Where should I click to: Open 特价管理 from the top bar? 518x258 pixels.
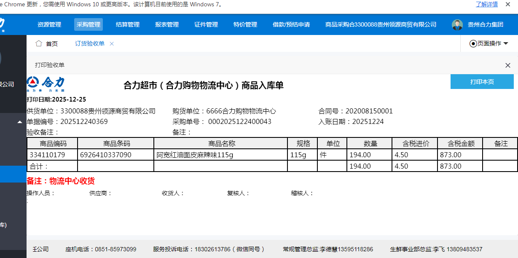[245, 24]
